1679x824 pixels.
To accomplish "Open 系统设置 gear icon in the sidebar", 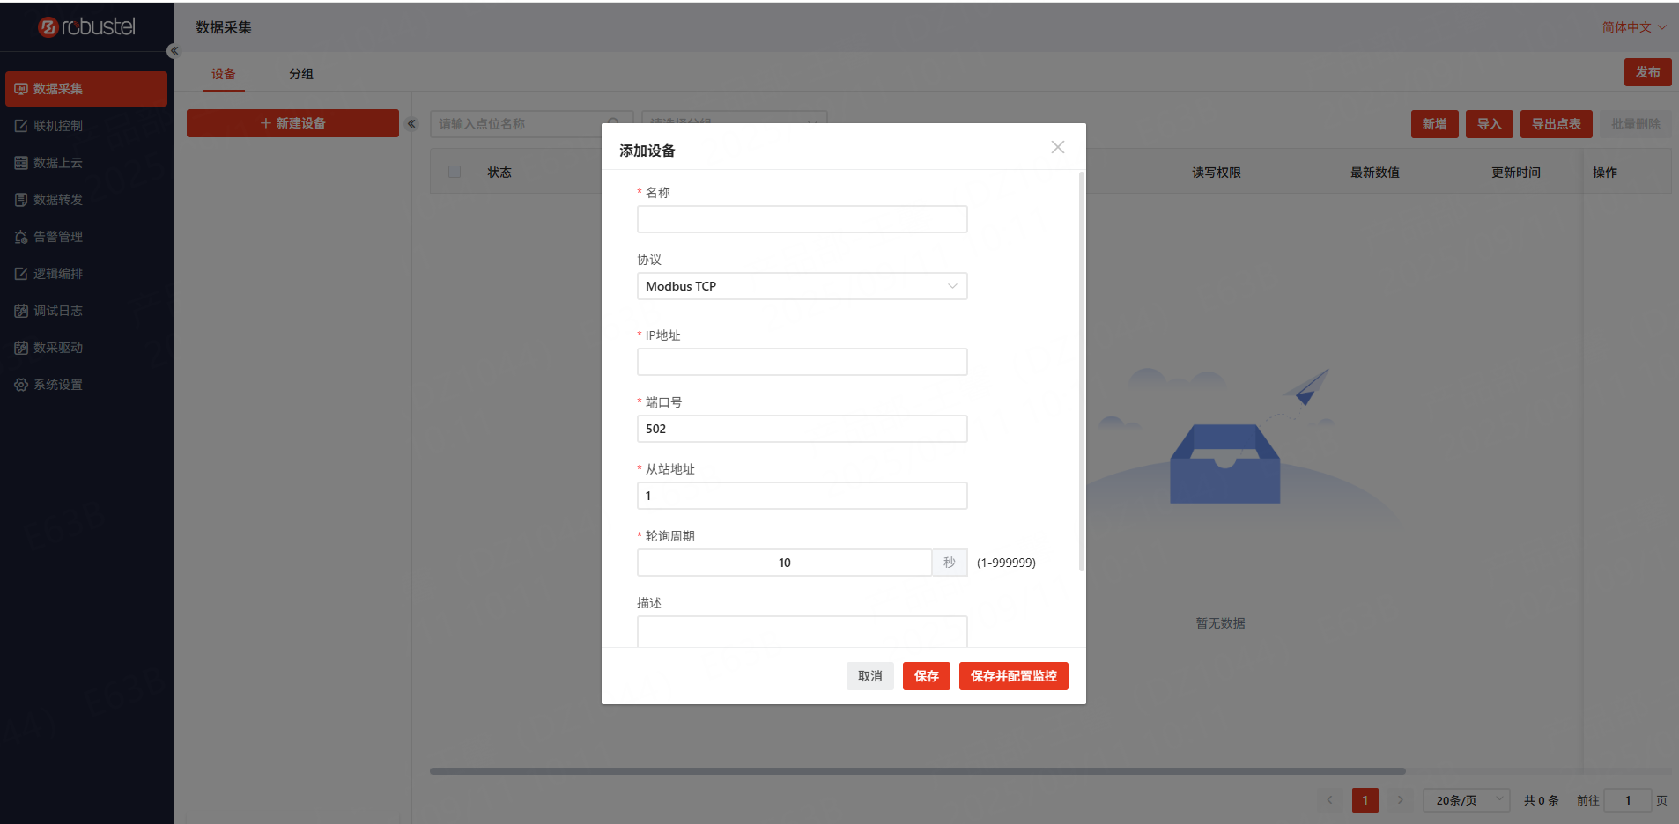I will [21, 385].
